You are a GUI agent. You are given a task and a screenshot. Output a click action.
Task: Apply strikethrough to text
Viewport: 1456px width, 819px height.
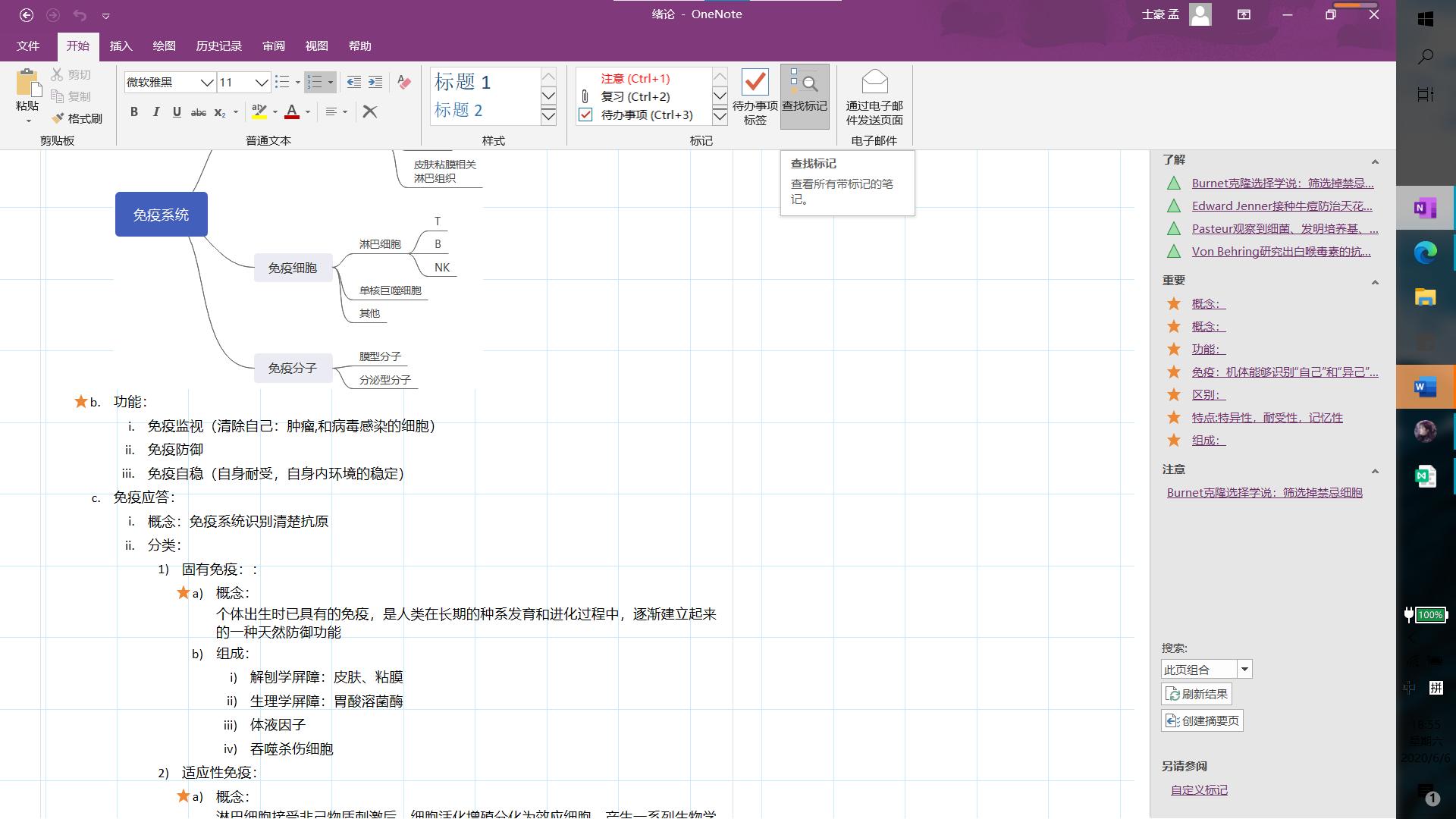(x=198, y=112)
